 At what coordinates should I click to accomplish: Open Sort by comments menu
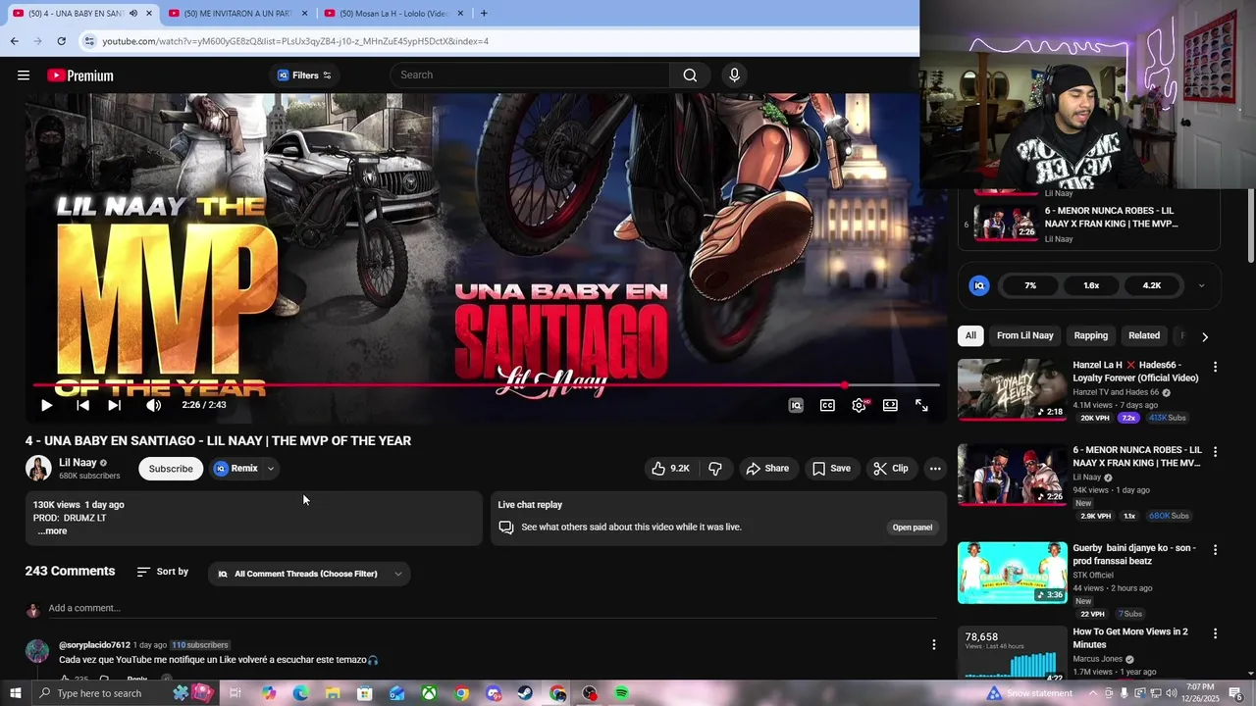(163, 572)
